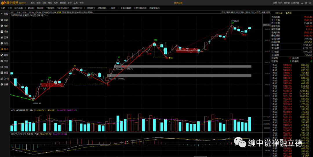Switch to the 60分钟 period tab
This screenshot has width=313, height=157.
pos(45,12)
